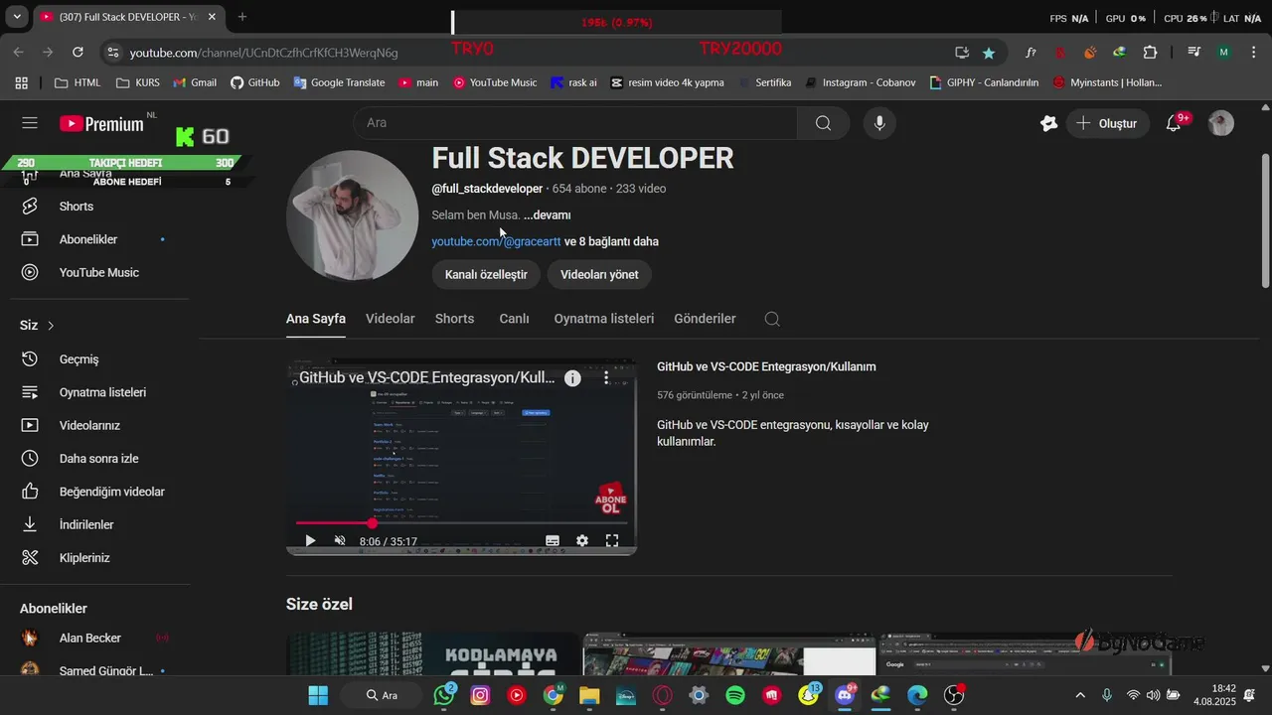Click the video info (i) icon

(x=572, y=377)
